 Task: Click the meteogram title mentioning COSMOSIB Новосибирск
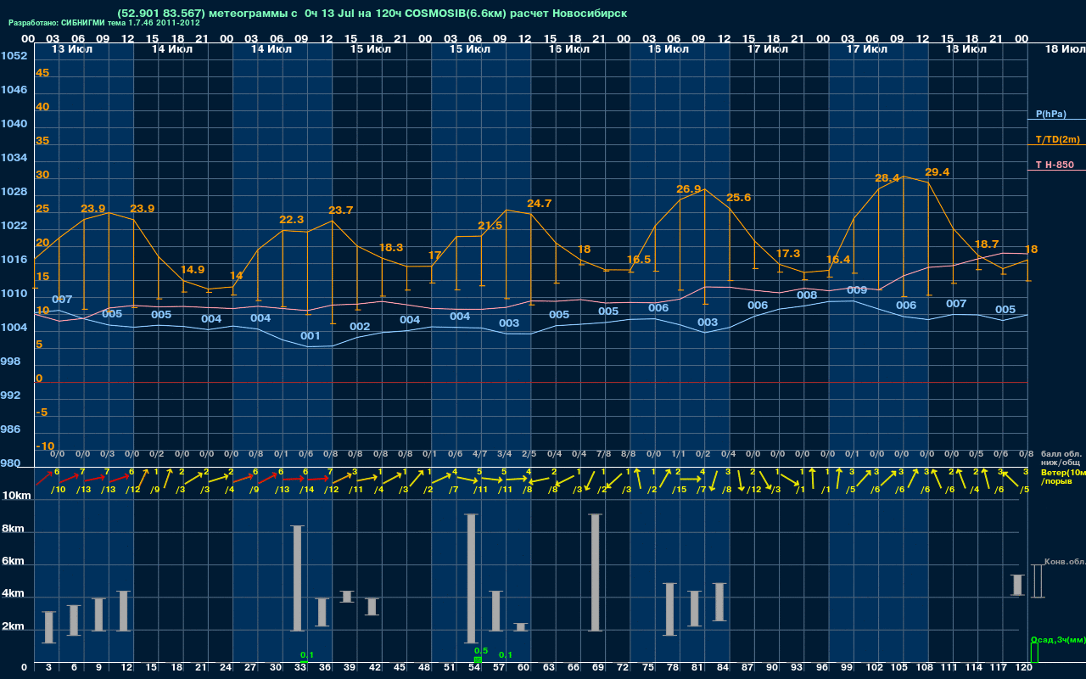[372, 14]
